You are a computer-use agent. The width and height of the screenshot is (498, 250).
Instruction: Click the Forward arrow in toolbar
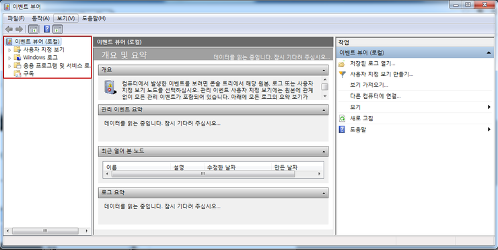pos(19,30)
